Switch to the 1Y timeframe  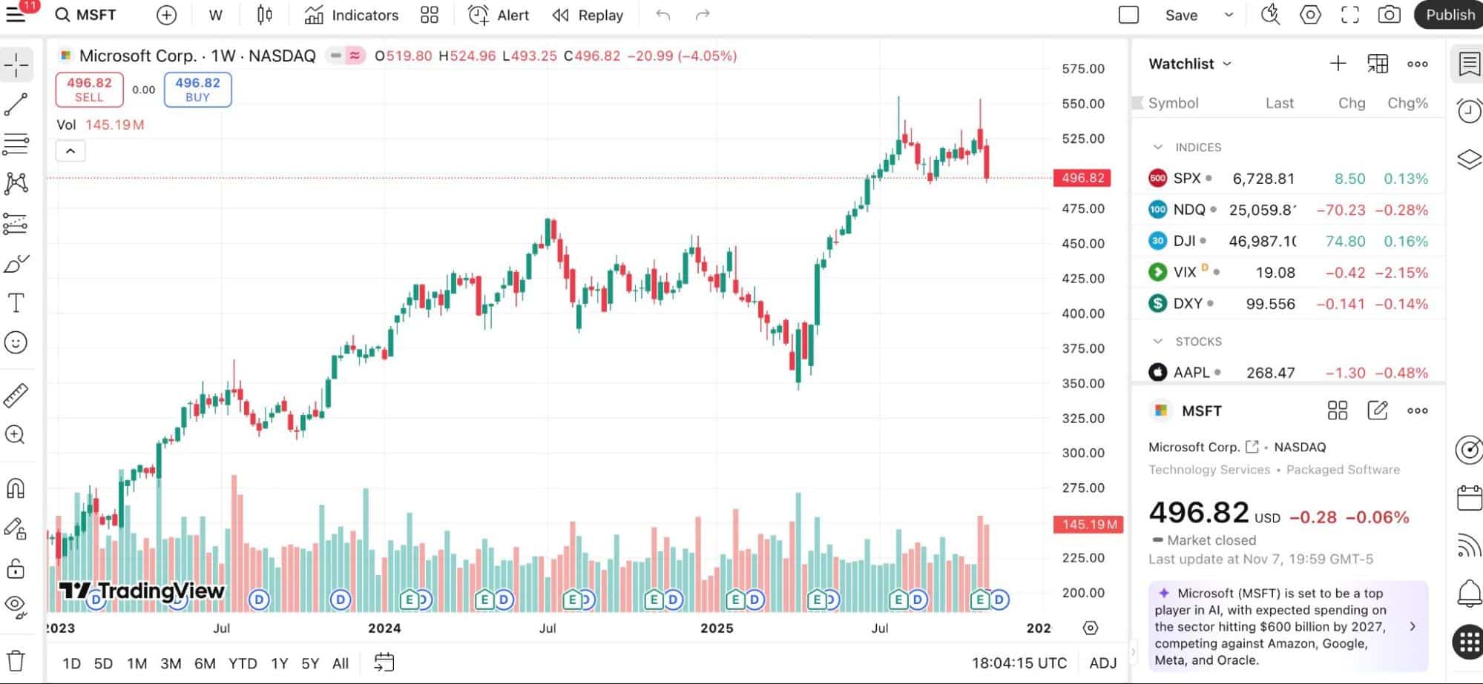pos(279,663)
